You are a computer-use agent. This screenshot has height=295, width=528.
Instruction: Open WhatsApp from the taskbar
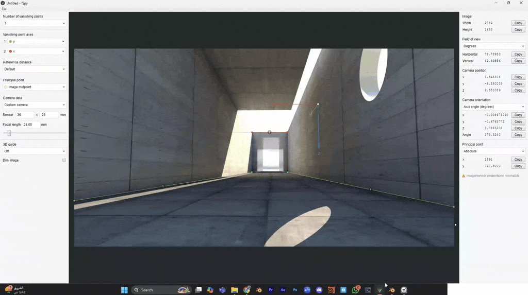(x=356, y=290)
